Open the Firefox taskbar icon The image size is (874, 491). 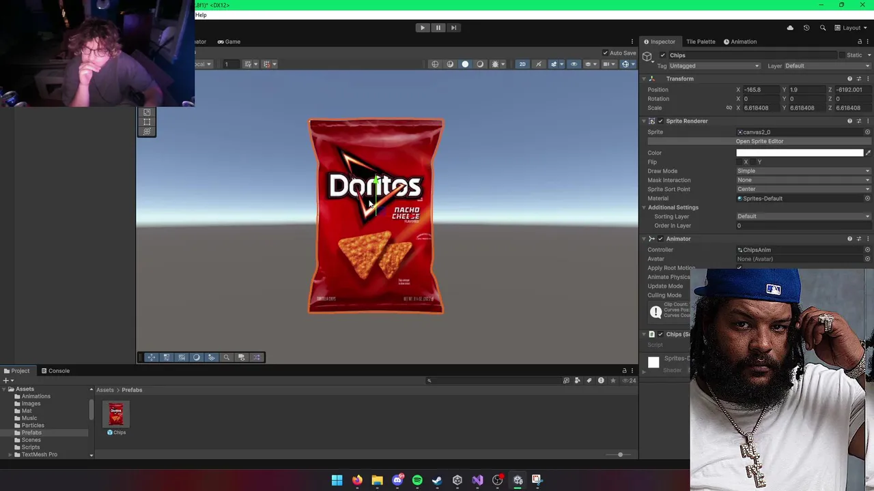(357, 480)
